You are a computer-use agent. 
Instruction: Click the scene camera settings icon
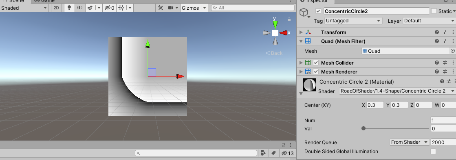pos(171,8)
